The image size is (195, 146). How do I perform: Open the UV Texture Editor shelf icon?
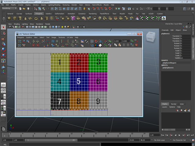pos(164,18)
